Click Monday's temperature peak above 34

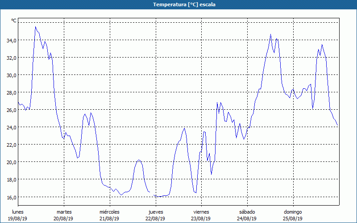coord(36,27)
